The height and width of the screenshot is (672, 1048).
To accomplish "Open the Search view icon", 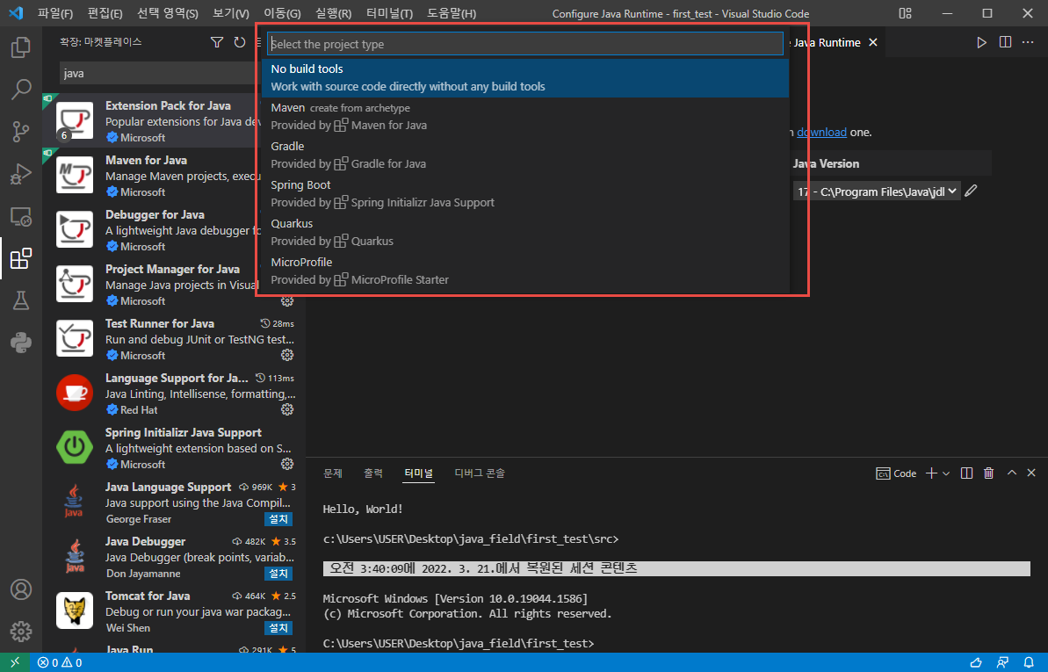I will pos(21,89).
